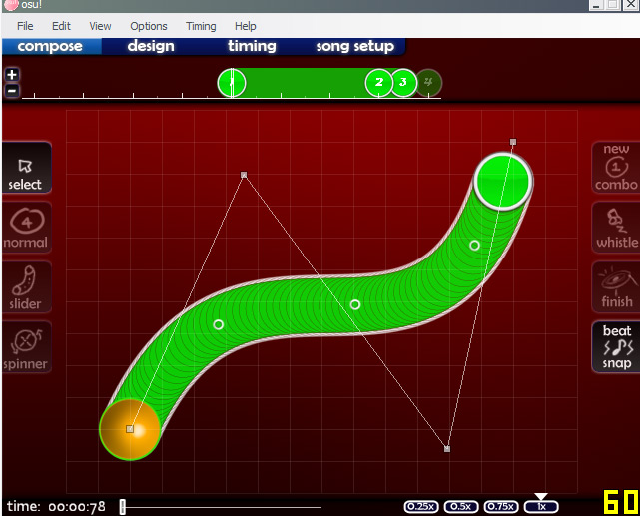The height and width of the screenshot is (516, 640).
Task: Click the slider end circle
Action: click(503, 181)
